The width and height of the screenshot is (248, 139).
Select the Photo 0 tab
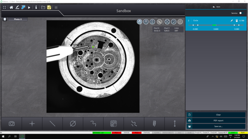18,19
